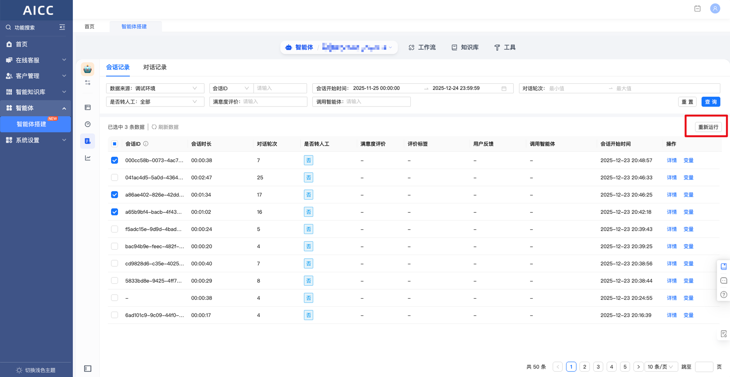Screen dimensions: 730x377
Task: Switch to the 对话记录 tab
Action: coord(155,67)
